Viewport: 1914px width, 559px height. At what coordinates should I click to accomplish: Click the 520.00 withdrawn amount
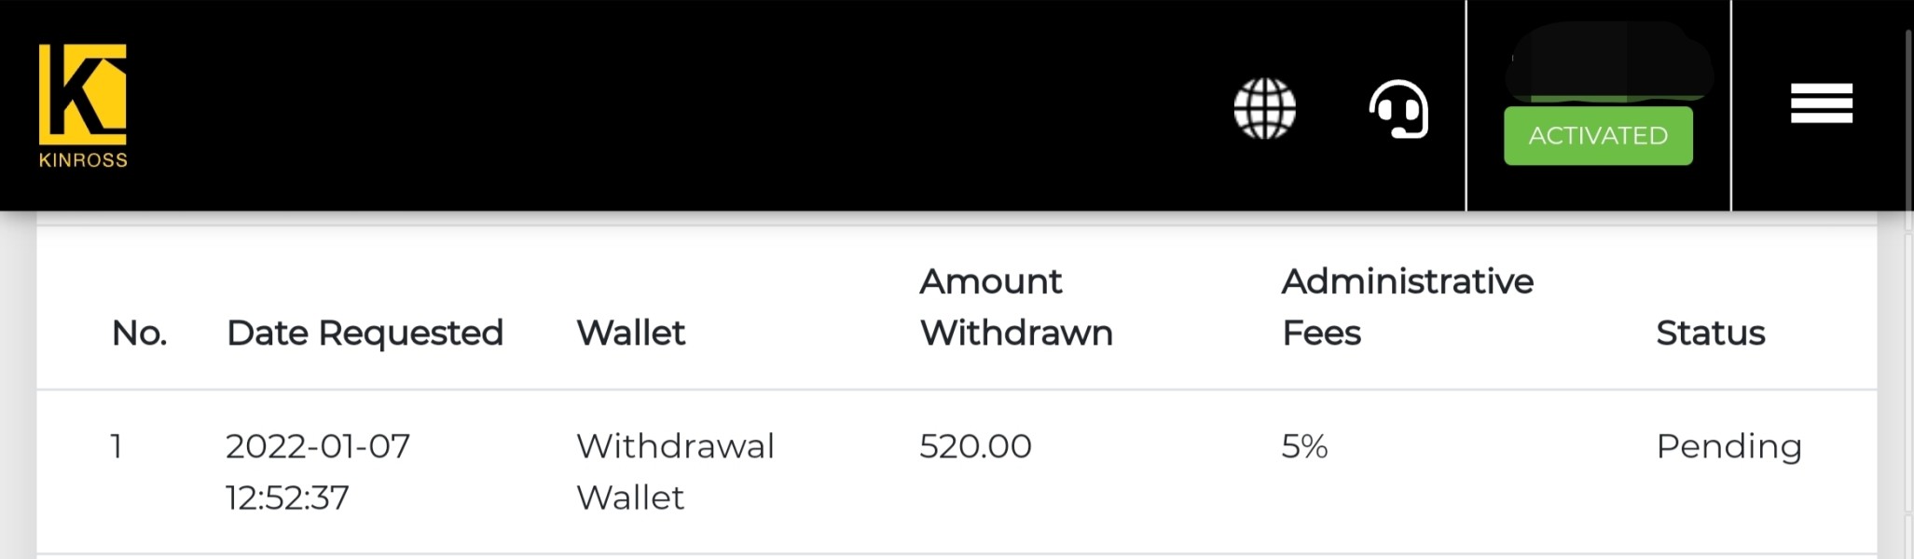(975, 446)
